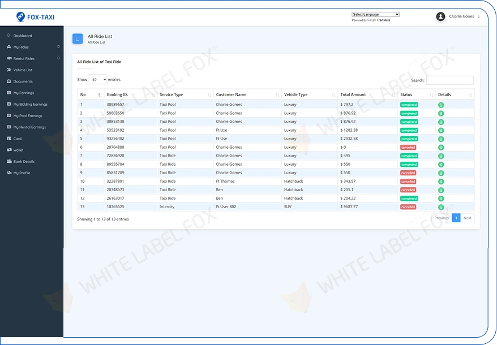Sort table by Customer Name column

click(247, 94)
